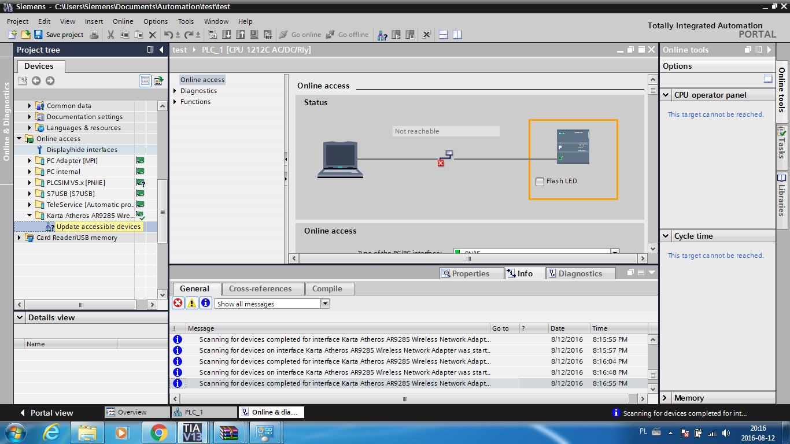Click the Copy toolbar icon
This screenshot has width=790, height=444.
124,35
